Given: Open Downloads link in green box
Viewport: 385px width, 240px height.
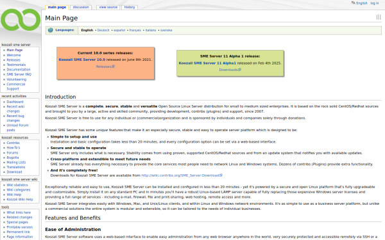Looking at the screenshot, I should (230, 70).
